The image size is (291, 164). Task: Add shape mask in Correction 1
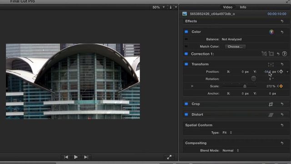click(271, 54)
